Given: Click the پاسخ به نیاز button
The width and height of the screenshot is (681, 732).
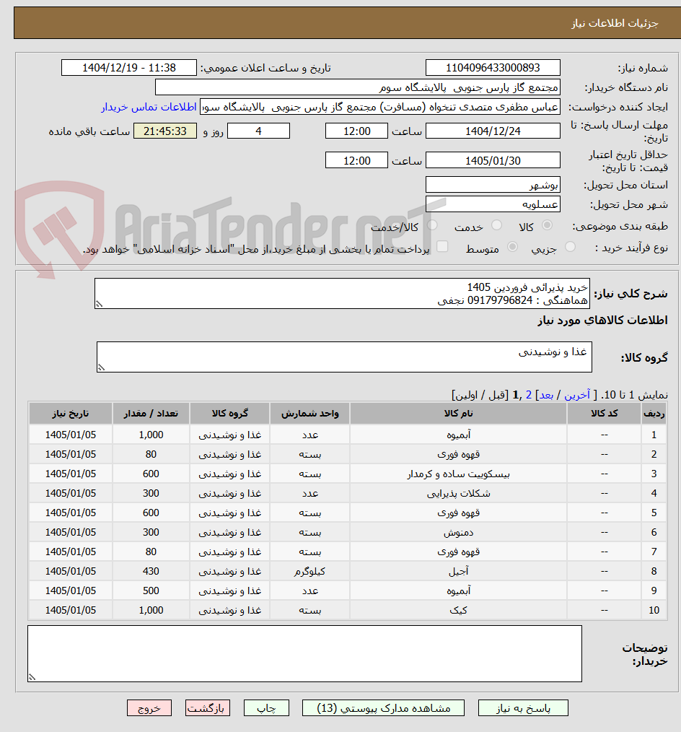Looking at the screenshot, I should 523,708.
